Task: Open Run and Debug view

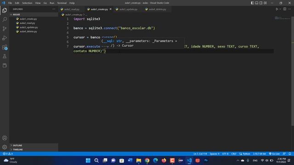Action: click(x=5, y=38)
